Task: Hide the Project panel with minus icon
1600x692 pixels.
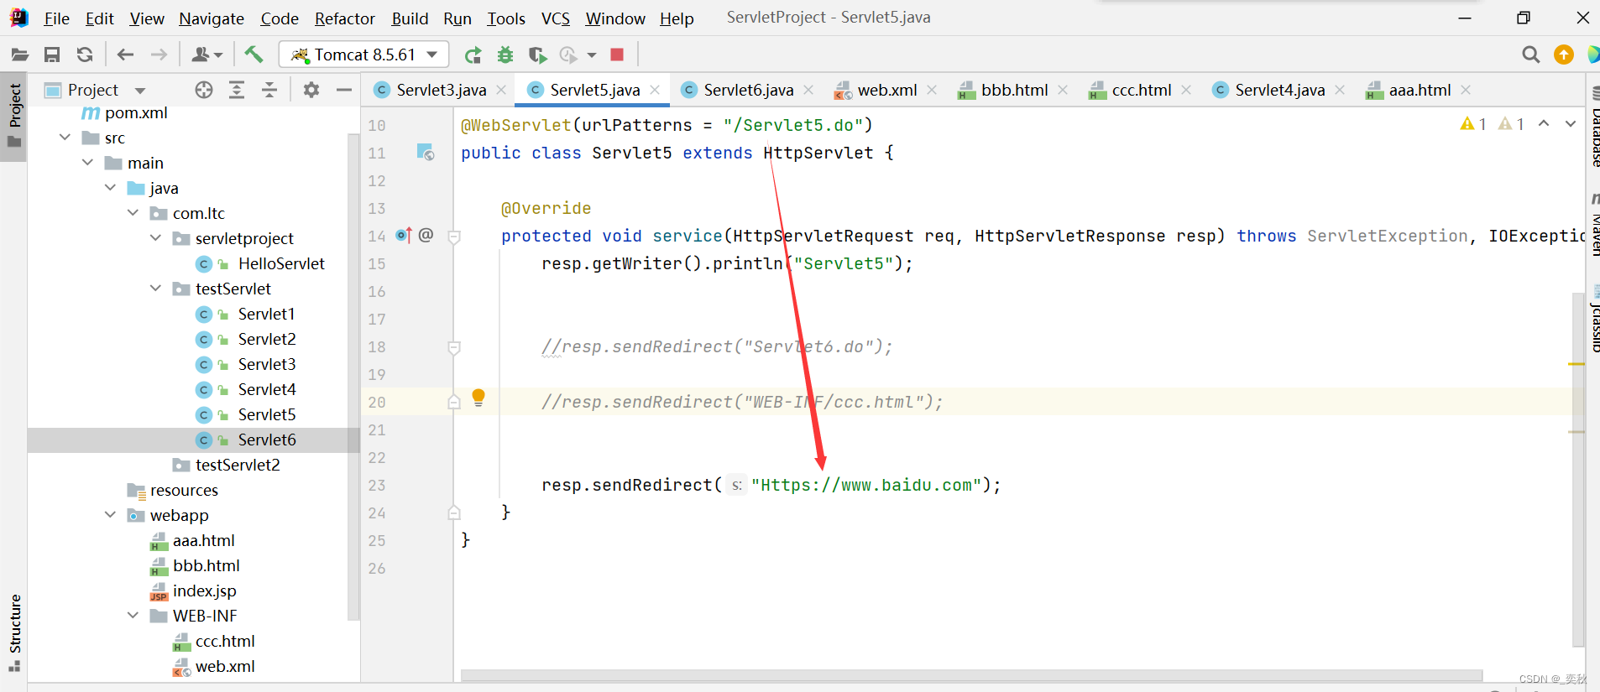Action: pos(344,90)
